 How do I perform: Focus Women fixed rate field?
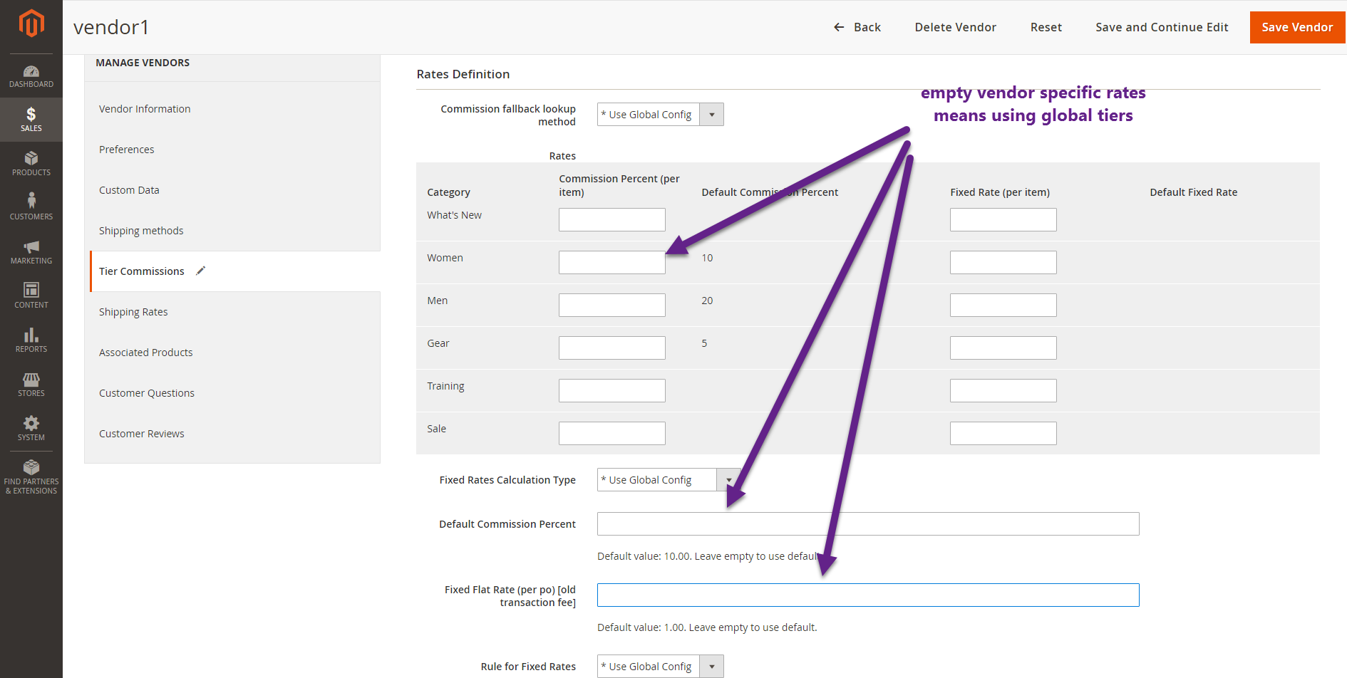(x=1003, y=262)
